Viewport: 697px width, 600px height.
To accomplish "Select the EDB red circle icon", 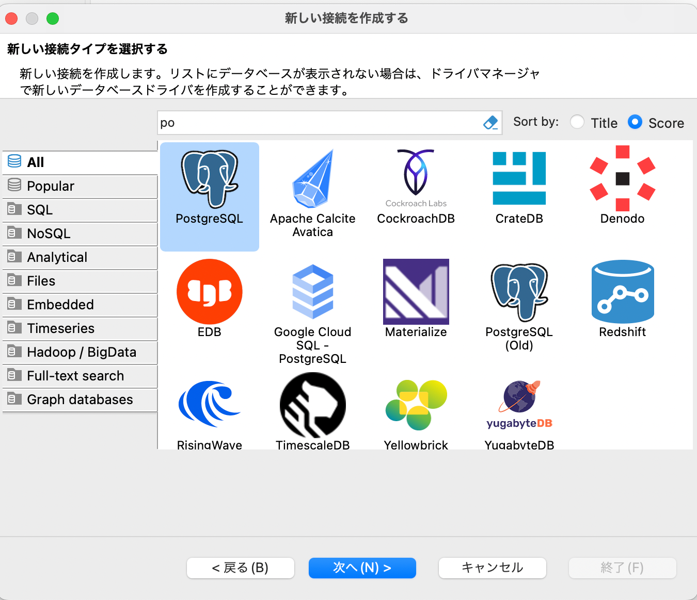I will pyautogui.click(x=210, y=292).
